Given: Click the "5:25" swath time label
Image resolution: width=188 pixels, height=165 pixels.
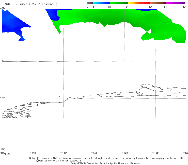Looking at the screenshot, I should point(8,154).
